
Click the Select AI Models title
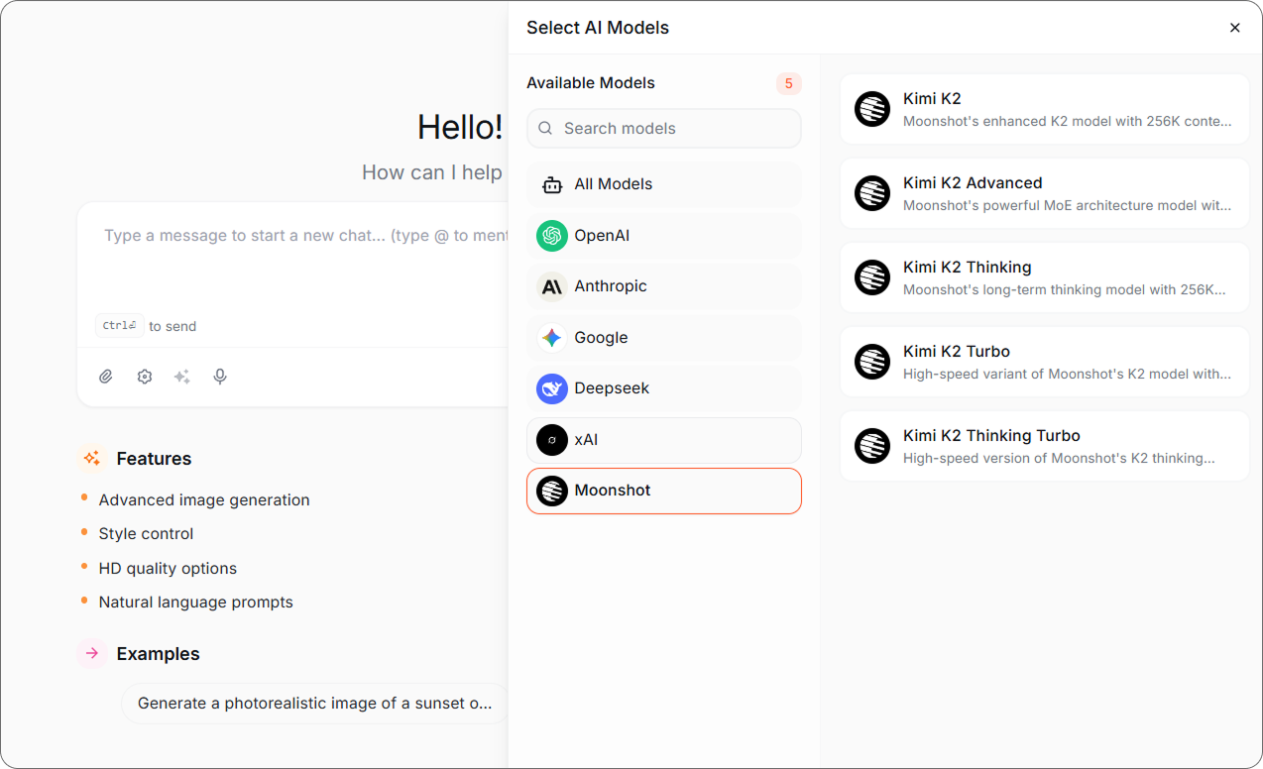point(598,28)
